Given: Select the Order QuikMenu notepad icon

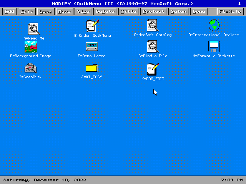Looking at the screenshot, I should tap(92, 26).
